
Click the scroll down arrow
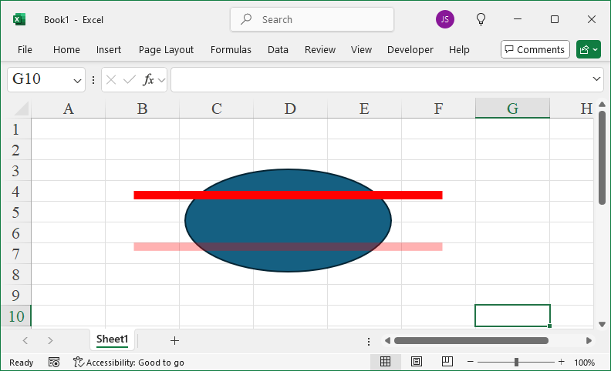[602, 324]
